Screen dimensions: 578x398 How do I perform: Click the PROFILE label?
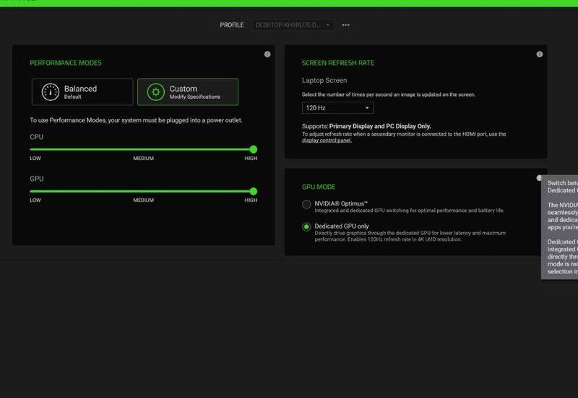tap(232, 25)
